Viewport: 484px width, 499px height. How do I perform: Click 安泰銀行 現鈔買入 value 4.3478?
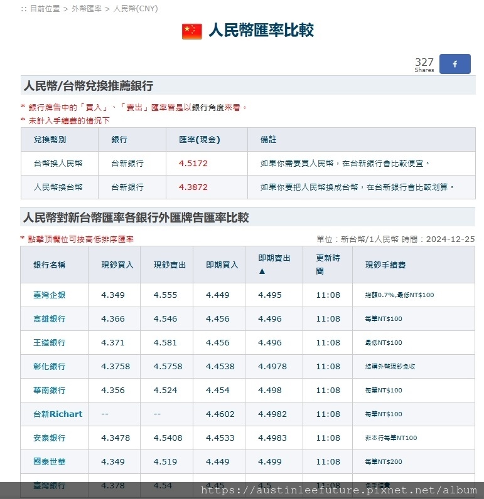pyautogui.click(x=116, y=438)
